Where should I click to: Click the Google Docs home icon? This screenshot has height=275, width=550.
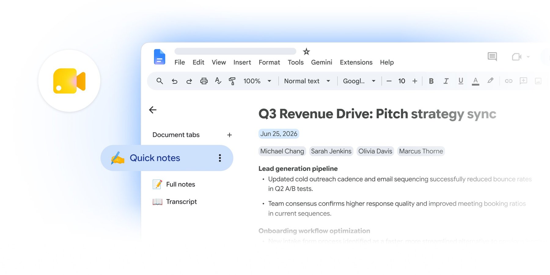(x=159, y=57)
